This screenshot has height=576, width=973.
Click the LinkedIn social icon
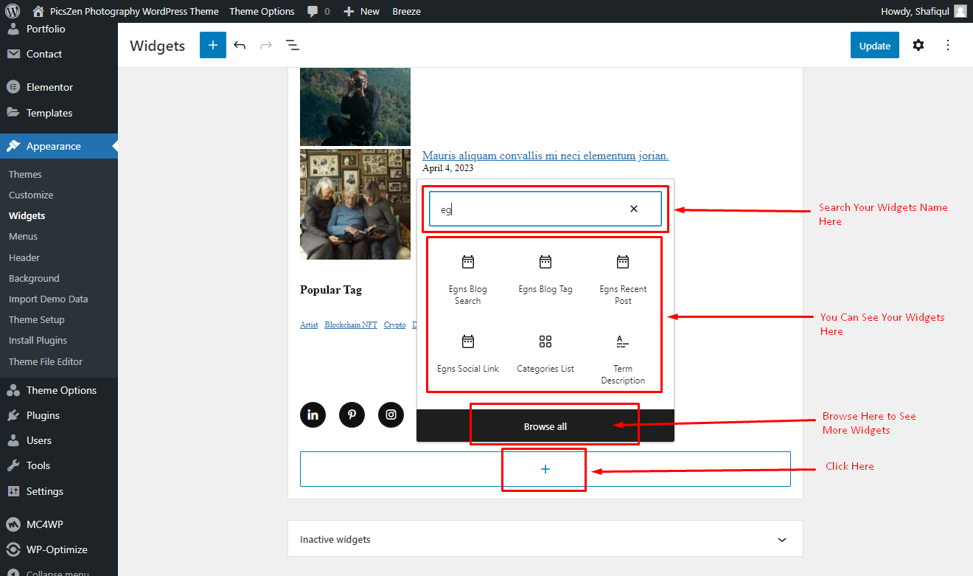click(x=313, y=414)
